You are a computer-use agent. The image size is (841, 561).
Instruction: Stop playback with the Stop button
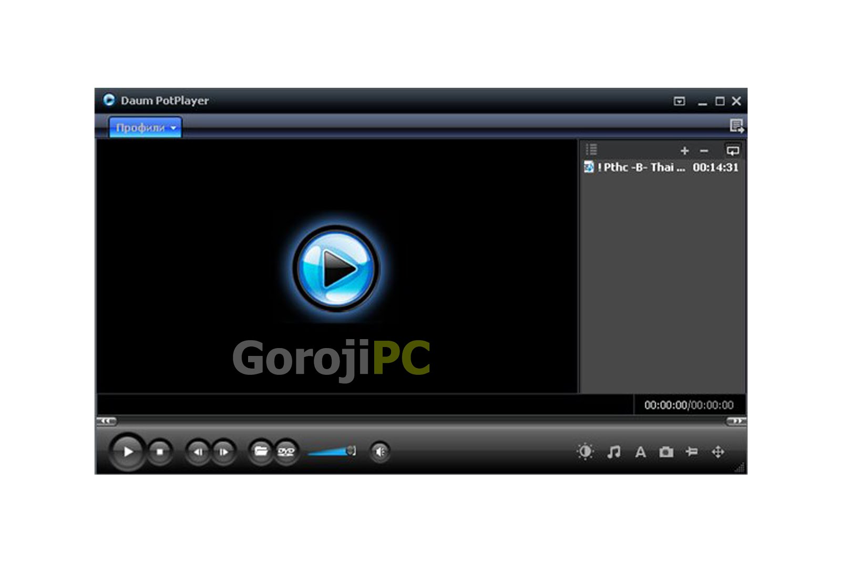click(160, 451)
